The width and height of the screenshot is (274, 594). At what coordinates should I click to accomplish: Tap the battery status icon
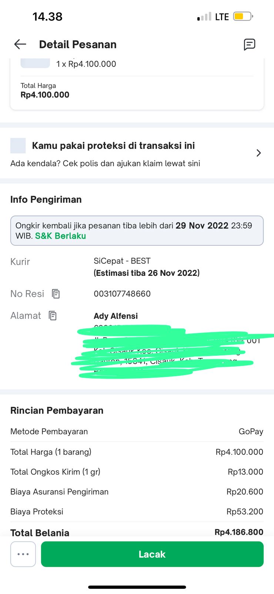[243, 17]
